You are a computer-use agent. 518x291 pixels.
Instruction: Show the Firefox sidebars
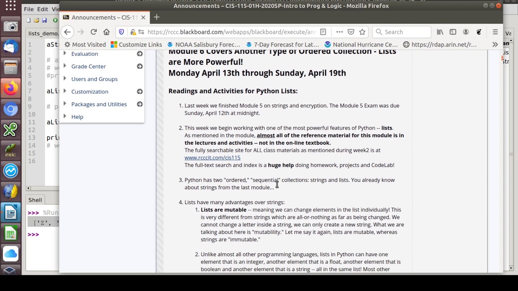[x=453, y=32]
